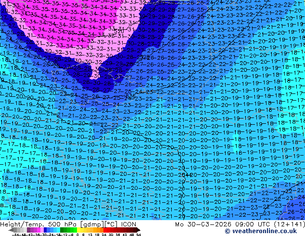Select the "520" height contour label
Image resolution: width=305 pixels, height=236 pixels.
[x=119, y=31]
